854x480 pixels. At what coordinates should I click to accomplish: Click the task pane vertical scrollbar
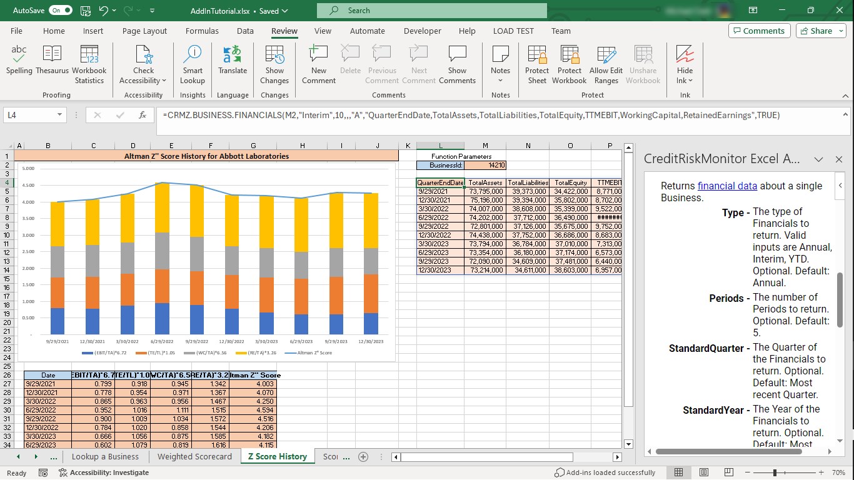(840, 299)
